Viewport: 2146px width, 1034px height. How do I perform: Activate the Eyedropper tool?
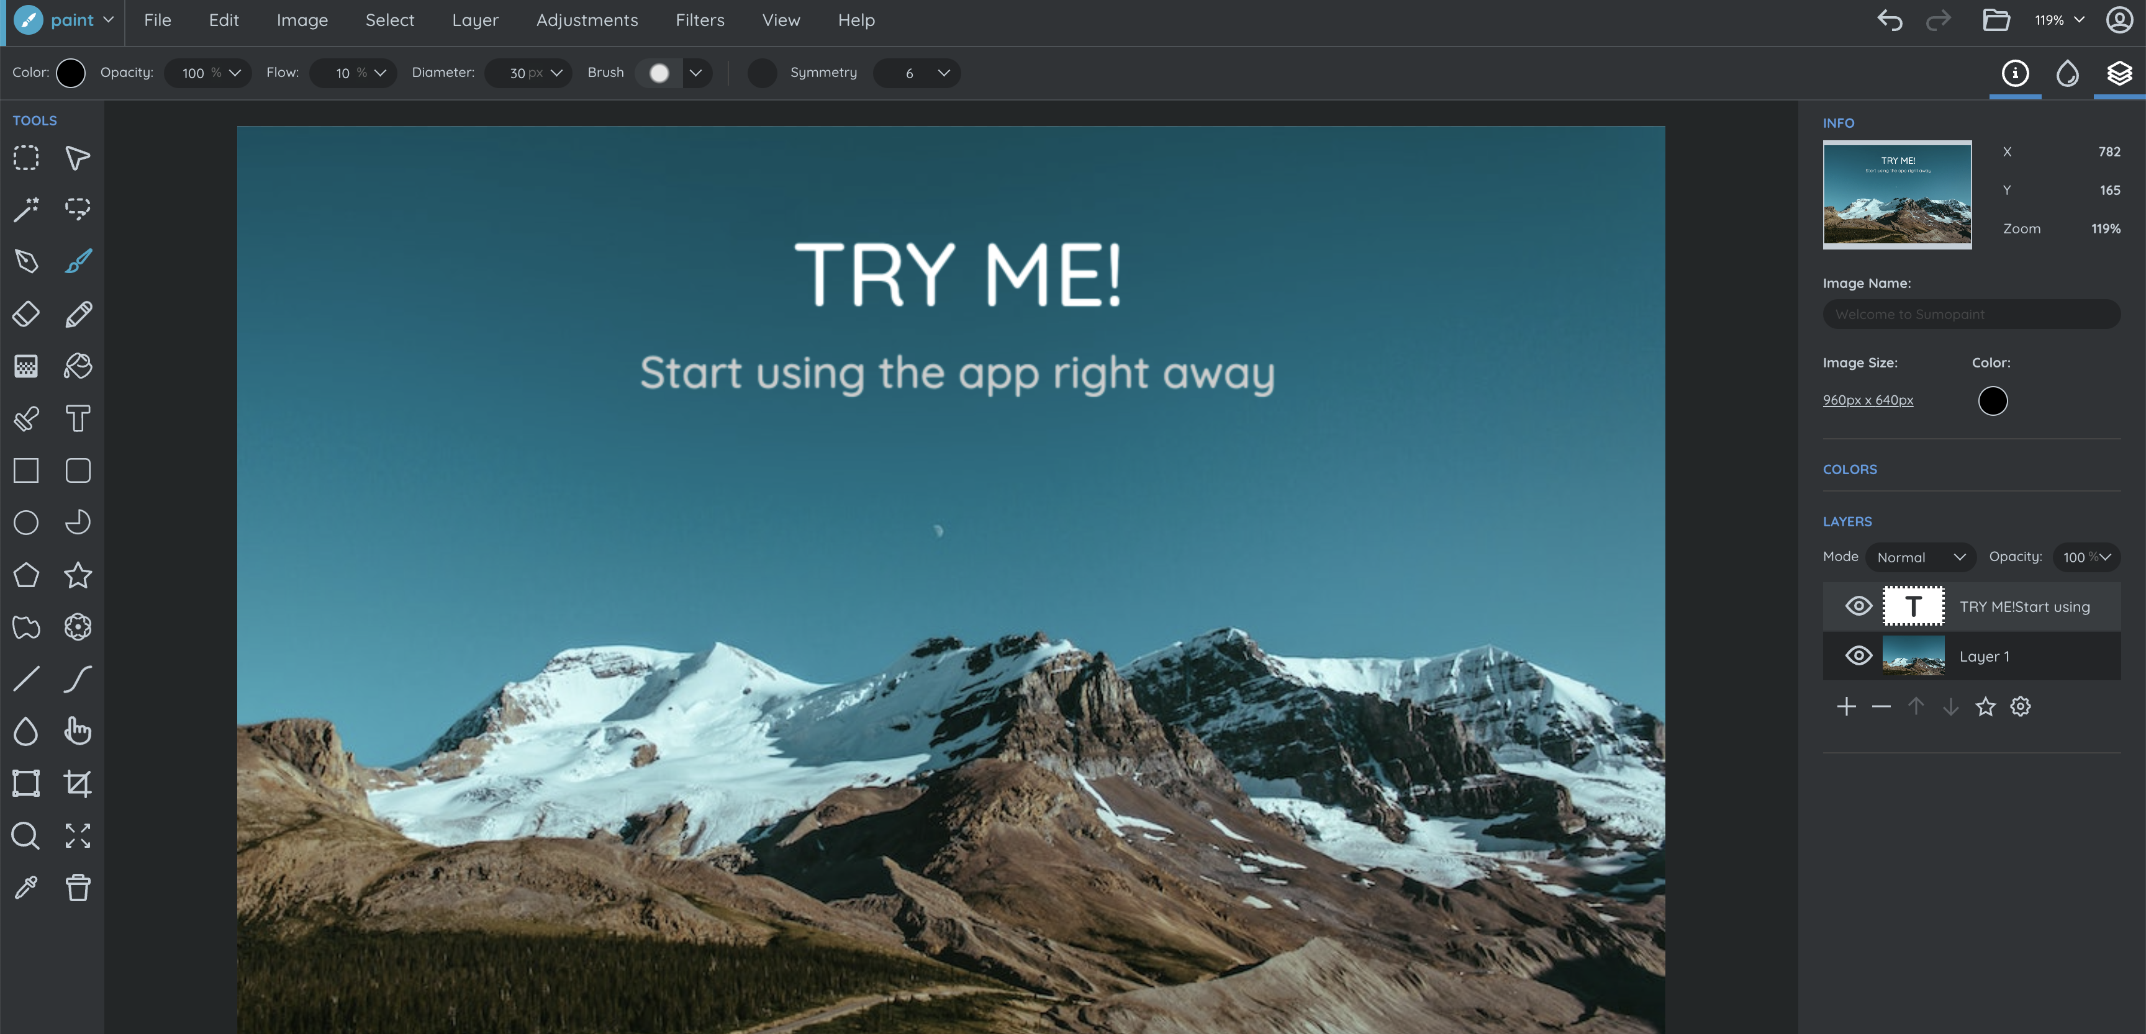26,888
